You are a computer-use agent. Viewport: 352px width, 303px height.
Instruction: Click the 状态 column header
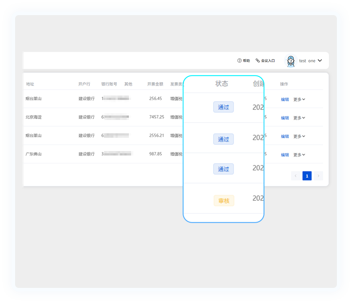[222, 84]
